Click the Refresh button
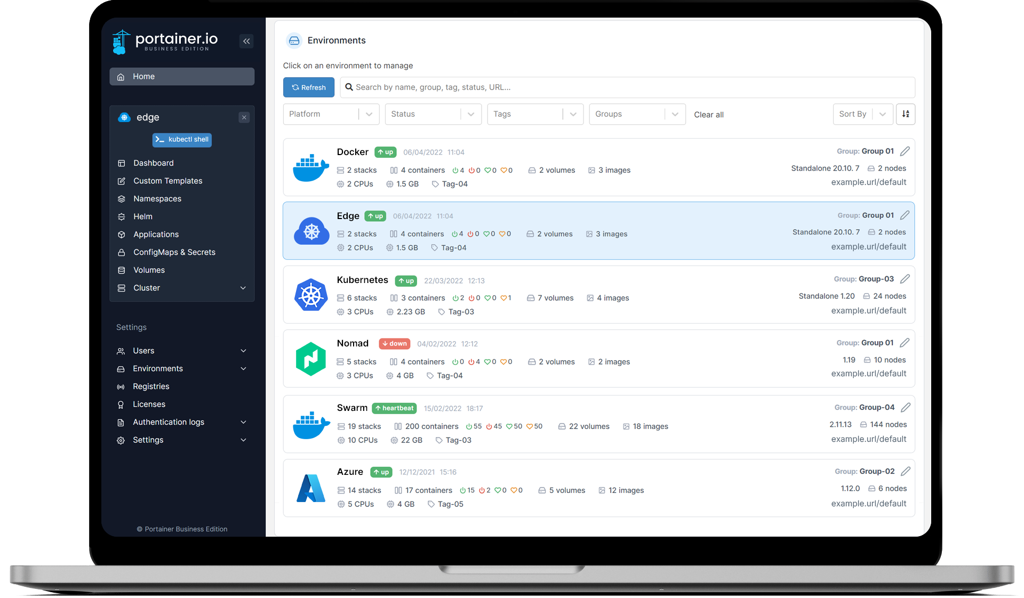The image size is (1024, 598). coord(309,87)
